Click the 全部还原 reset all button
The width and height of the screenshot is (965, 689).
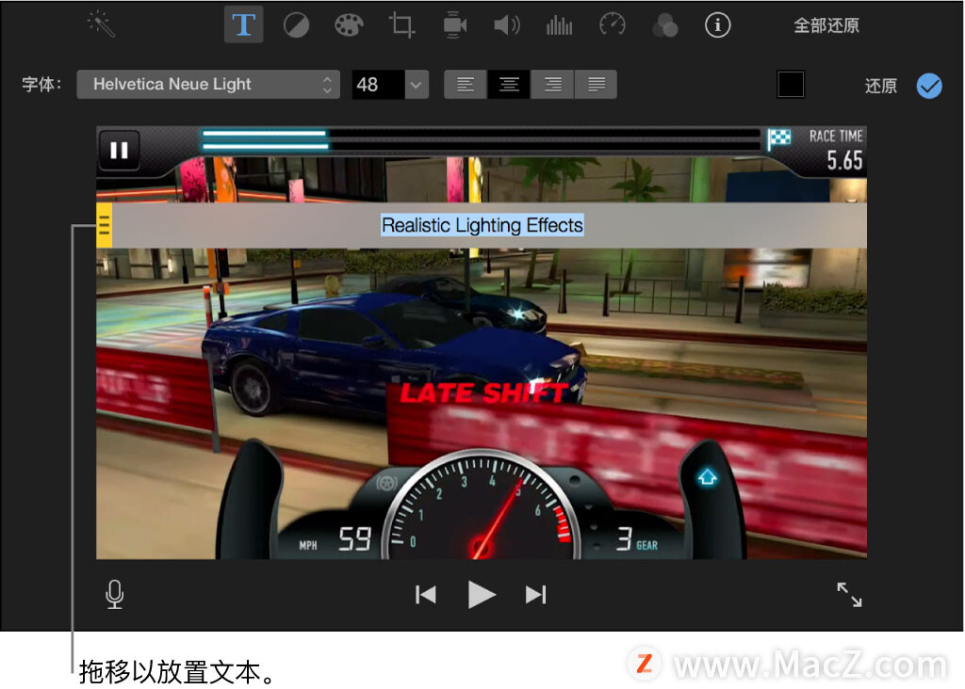pyautogui.click(x=826, y=25)
